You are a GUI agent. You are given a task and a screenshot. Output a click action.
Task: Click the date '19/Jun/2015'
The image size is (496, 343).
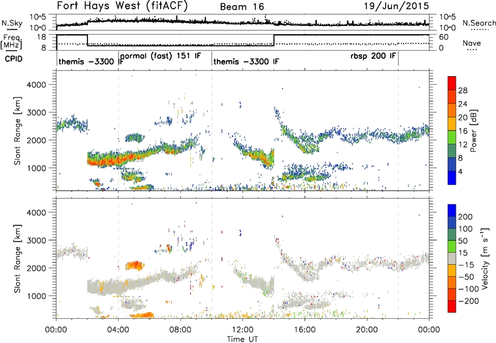(396, 6)
